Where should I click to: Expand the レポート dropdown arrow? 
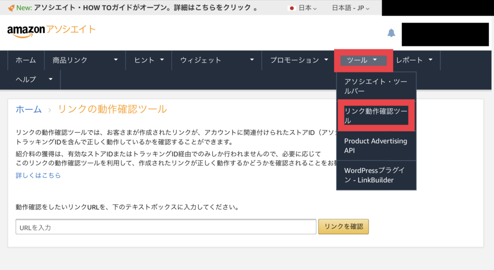[430, 60]
